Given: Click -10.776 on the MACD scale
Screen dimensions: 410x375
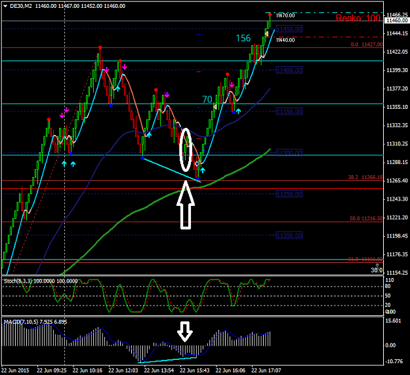Looking at the screenshot, I should [x=394, y=361].
